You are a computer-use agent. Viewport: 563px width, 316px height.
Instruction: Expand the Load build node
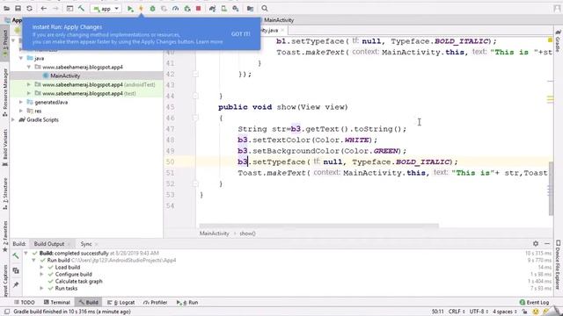(41, 267)
